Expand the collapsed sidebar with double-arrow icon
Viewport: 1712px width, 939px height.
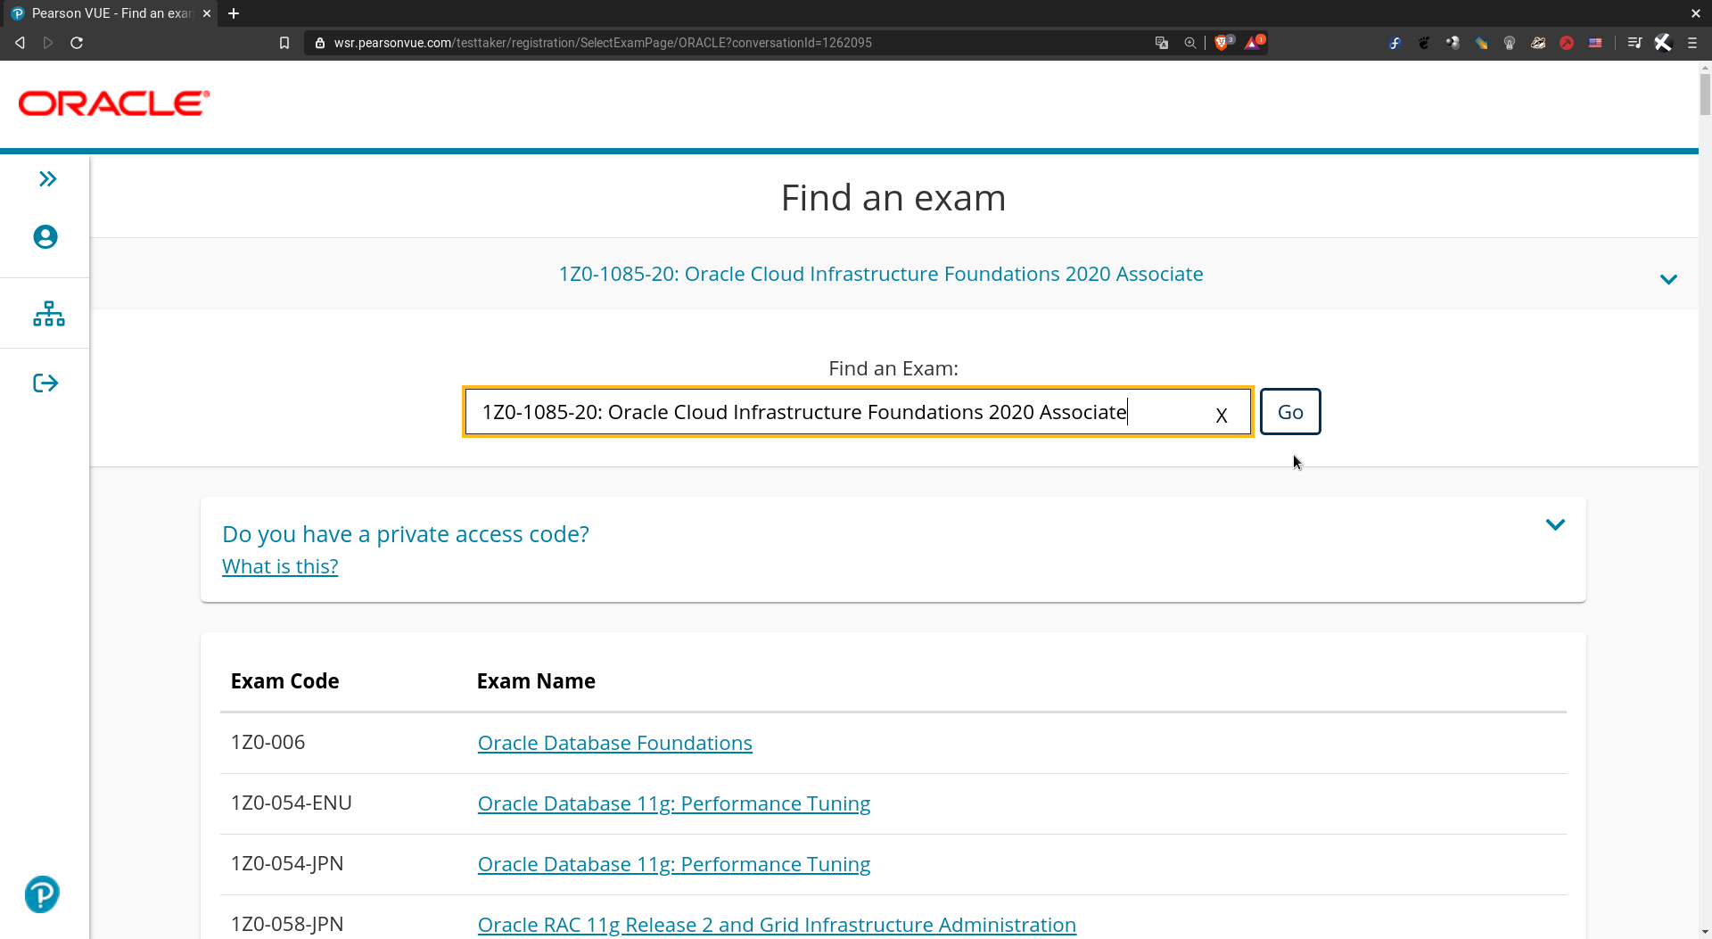pos(46,178)
